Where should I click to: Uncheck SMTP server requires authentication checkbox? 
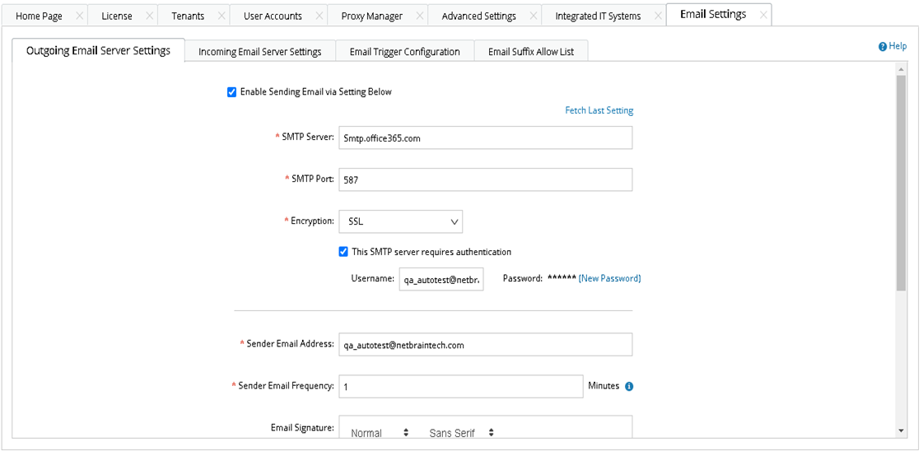pyautogui.click(x=343, y=252)
